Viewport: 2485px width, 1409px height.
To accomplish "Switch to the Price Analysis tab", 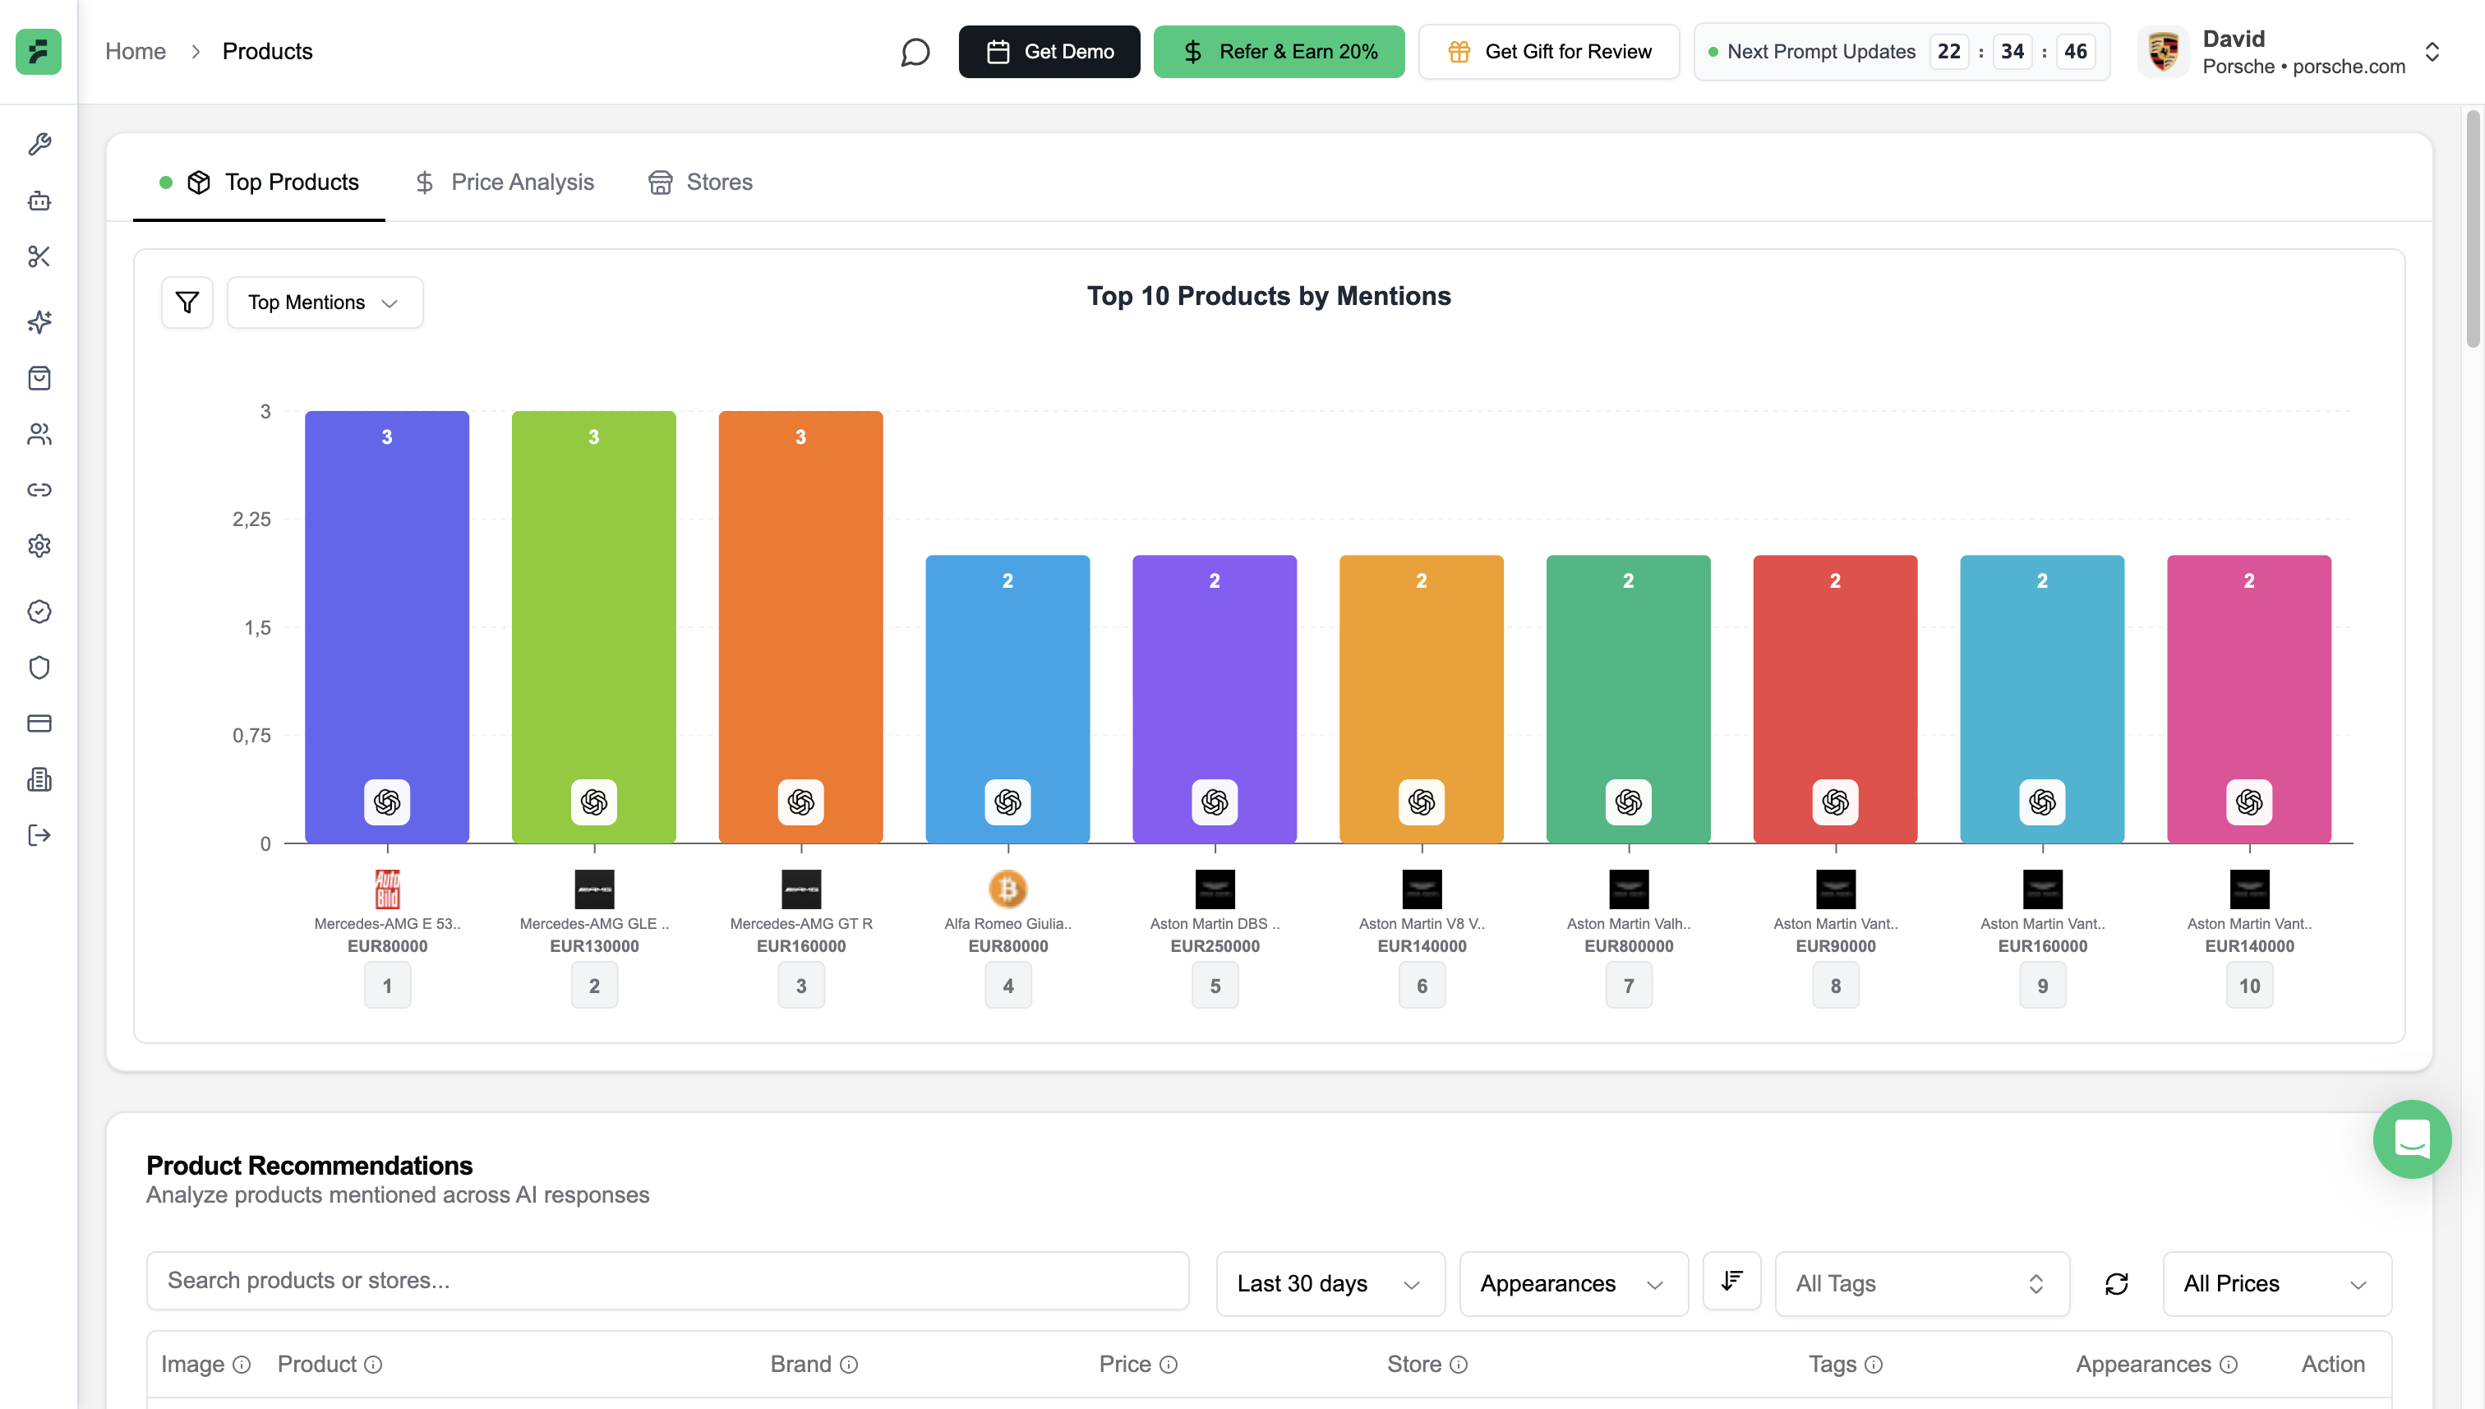I will (504, 182).
